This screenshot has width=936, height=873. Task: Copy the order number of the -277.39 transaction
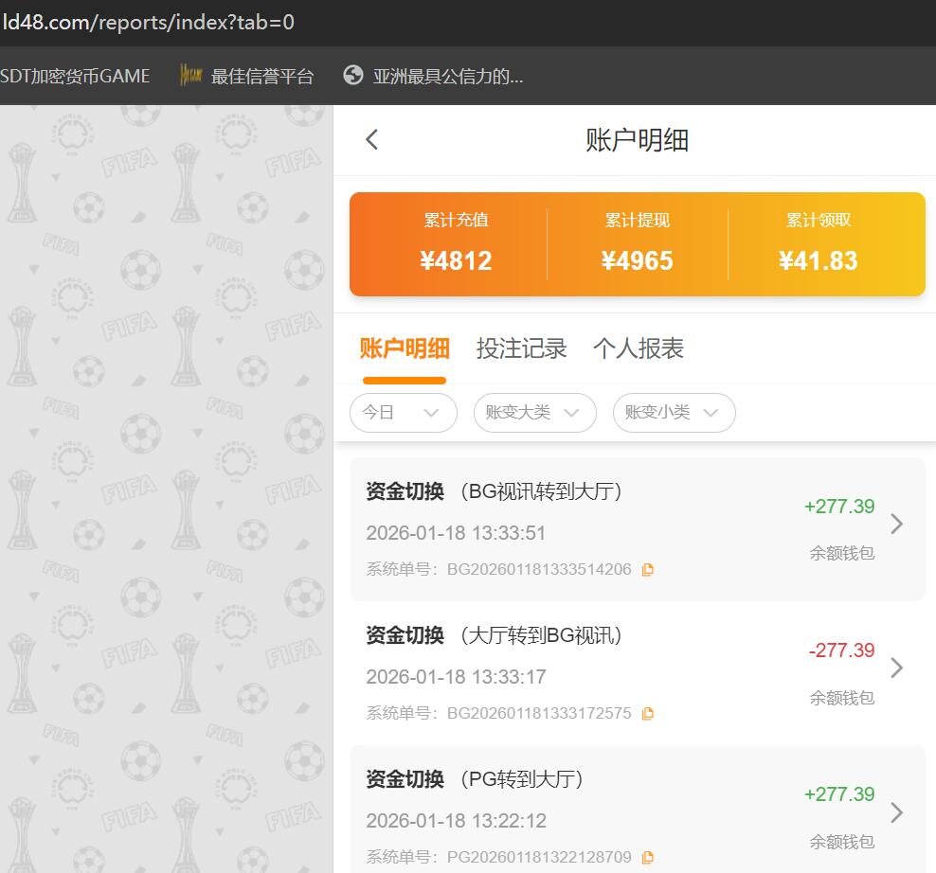[648, 713]
